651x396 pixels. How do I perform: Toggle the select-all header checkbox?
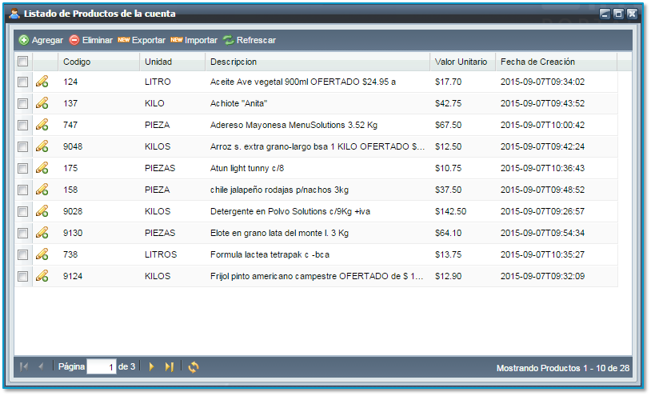tap(23, 62)
